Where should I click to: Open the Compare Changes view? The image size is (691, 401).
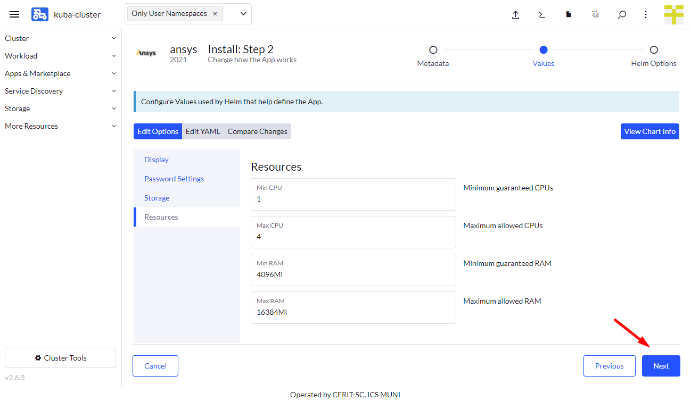pos(257,131)
